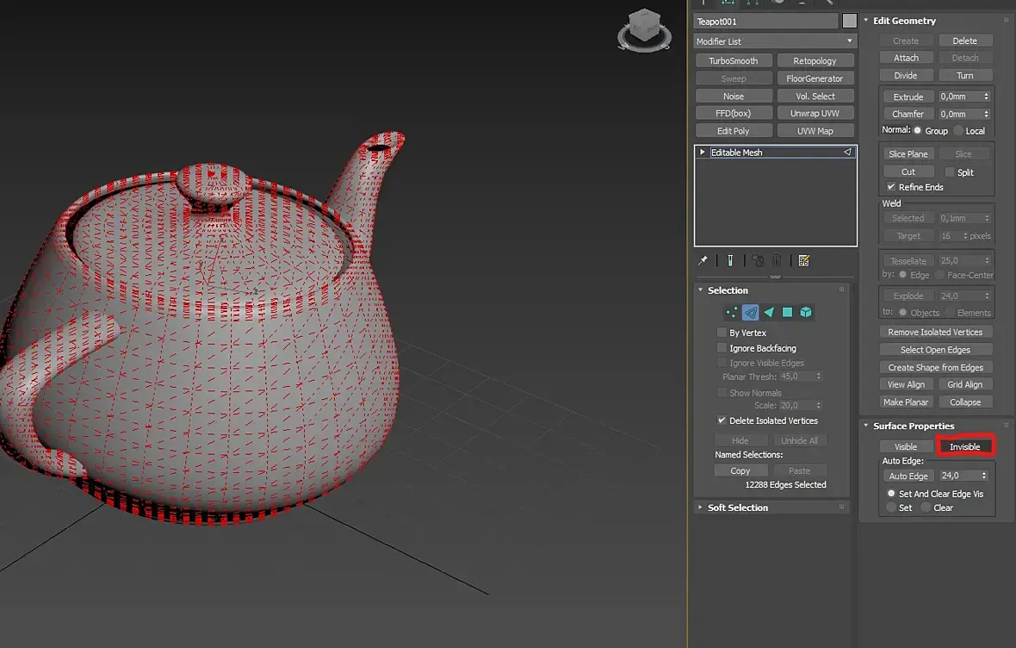Click the Invisible edge button
The height and width of the screenshot is (648, 1016).
tap(964, 446)
